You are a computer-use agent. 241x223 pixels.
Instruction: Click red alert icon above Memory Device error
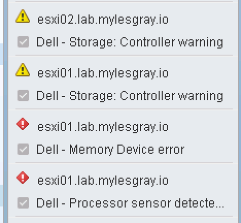point(22,124)
